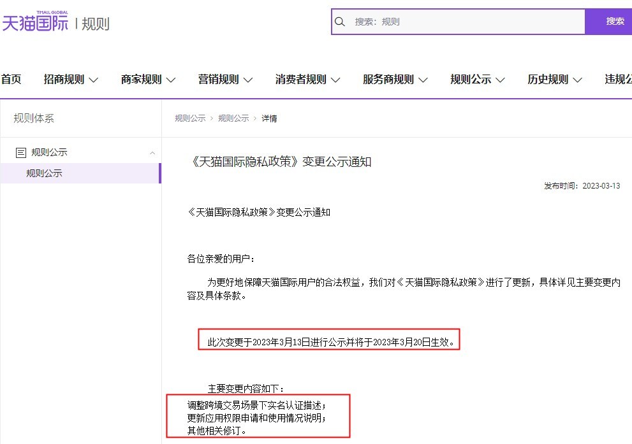Expand the chevron next to 消费者规则
The image size is (632, 444).
[335, 80]
